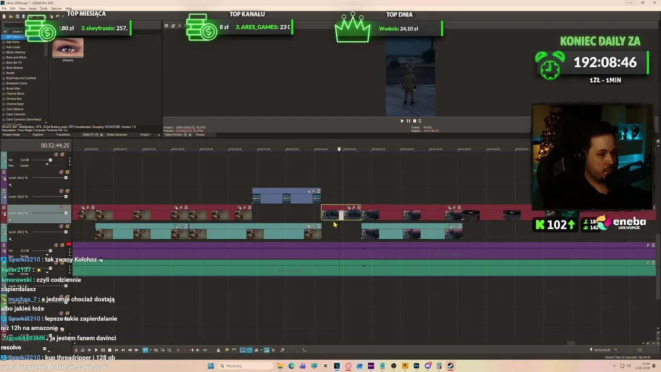Click Record button in bottom transport bar
661x372 pixels.
coord(75,350)
